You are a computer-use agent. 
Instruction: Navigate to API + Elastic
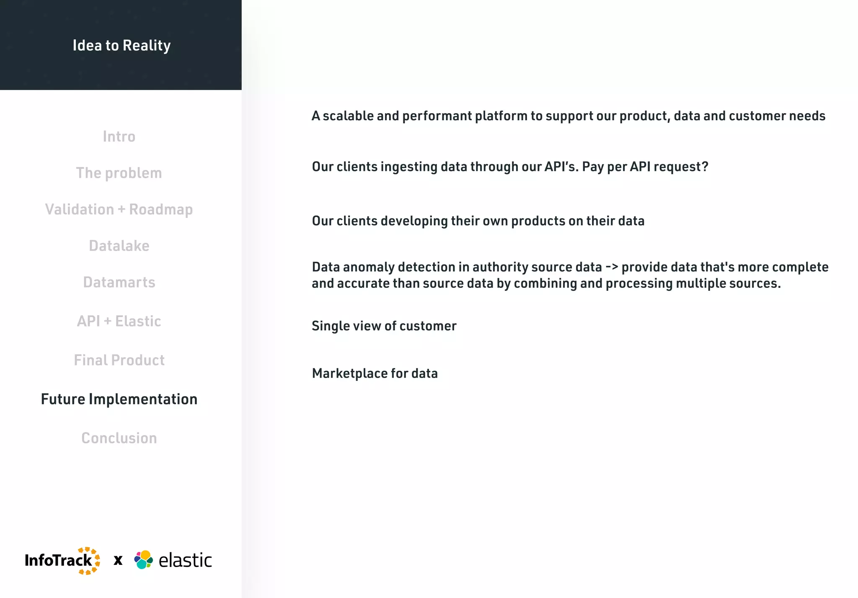(x=119, y=321)
